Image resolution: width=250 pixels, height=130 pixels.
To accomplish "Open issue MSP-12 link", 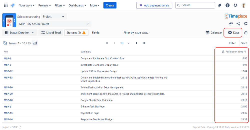I will pyautogui.click(x=8, y=71).
